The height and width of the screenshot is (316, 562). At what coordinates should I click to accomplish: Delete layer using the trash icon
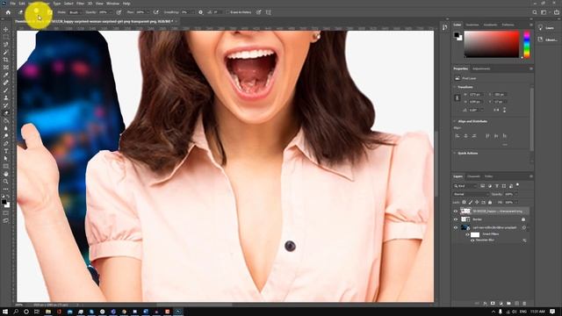(x=524, y=303)
